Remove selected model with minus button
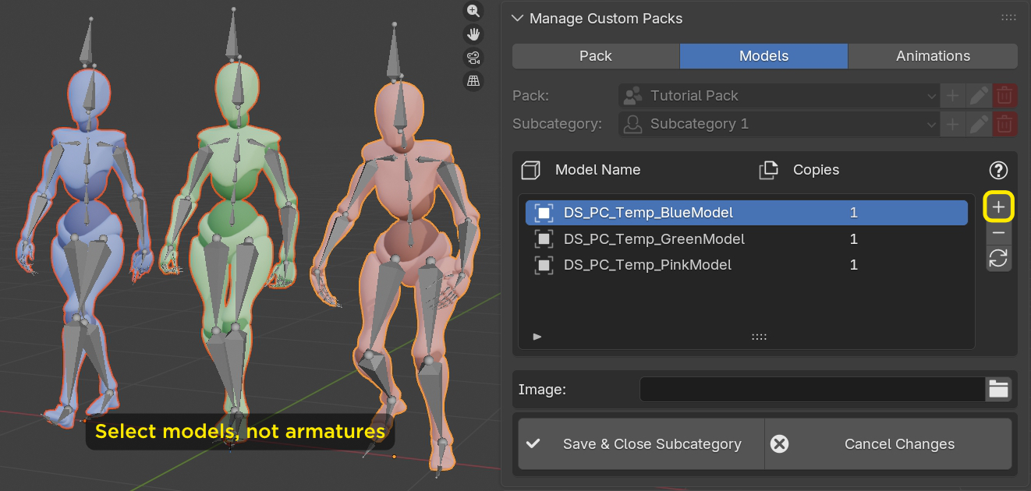Image resolution: width=1031 pixels, height=491 pixels. 998,233
